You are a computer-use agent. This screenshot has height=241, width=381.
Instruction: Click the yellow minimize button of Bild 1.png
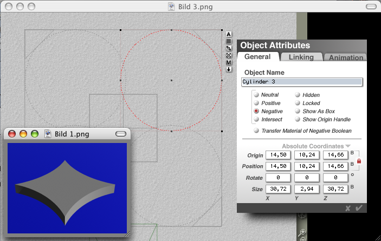[x=23, y=134]
